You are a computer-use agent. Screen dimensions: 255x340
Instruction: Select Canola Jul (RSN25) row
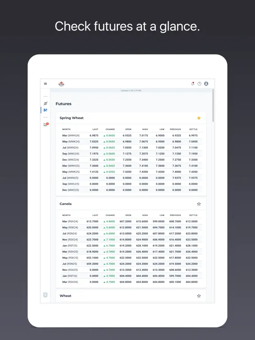(x=131, y=264)
